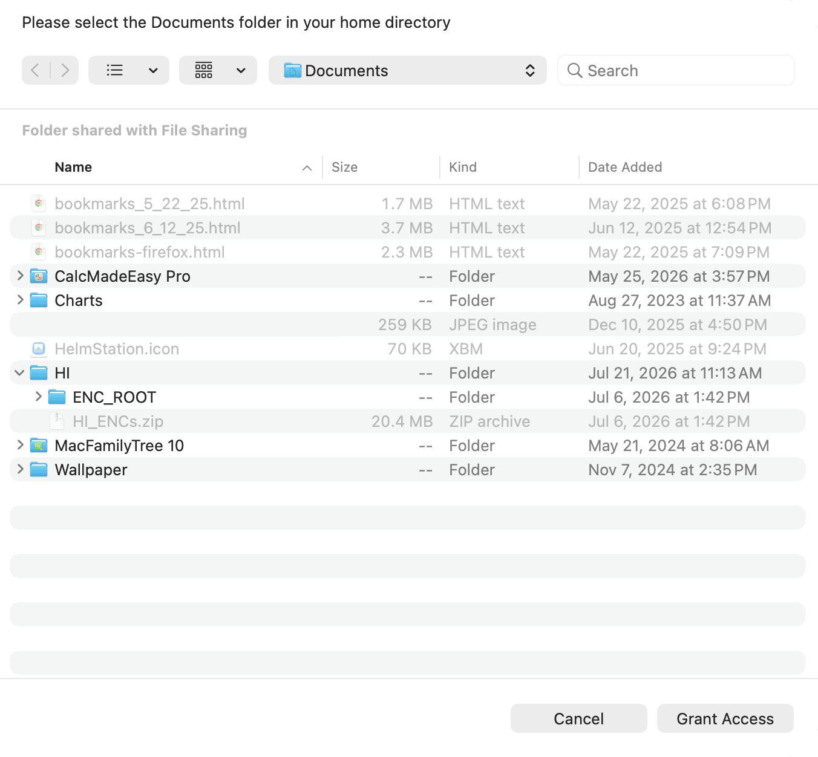
Task: Click the HI_ENCs.zip archive icon
Action: 57,421
